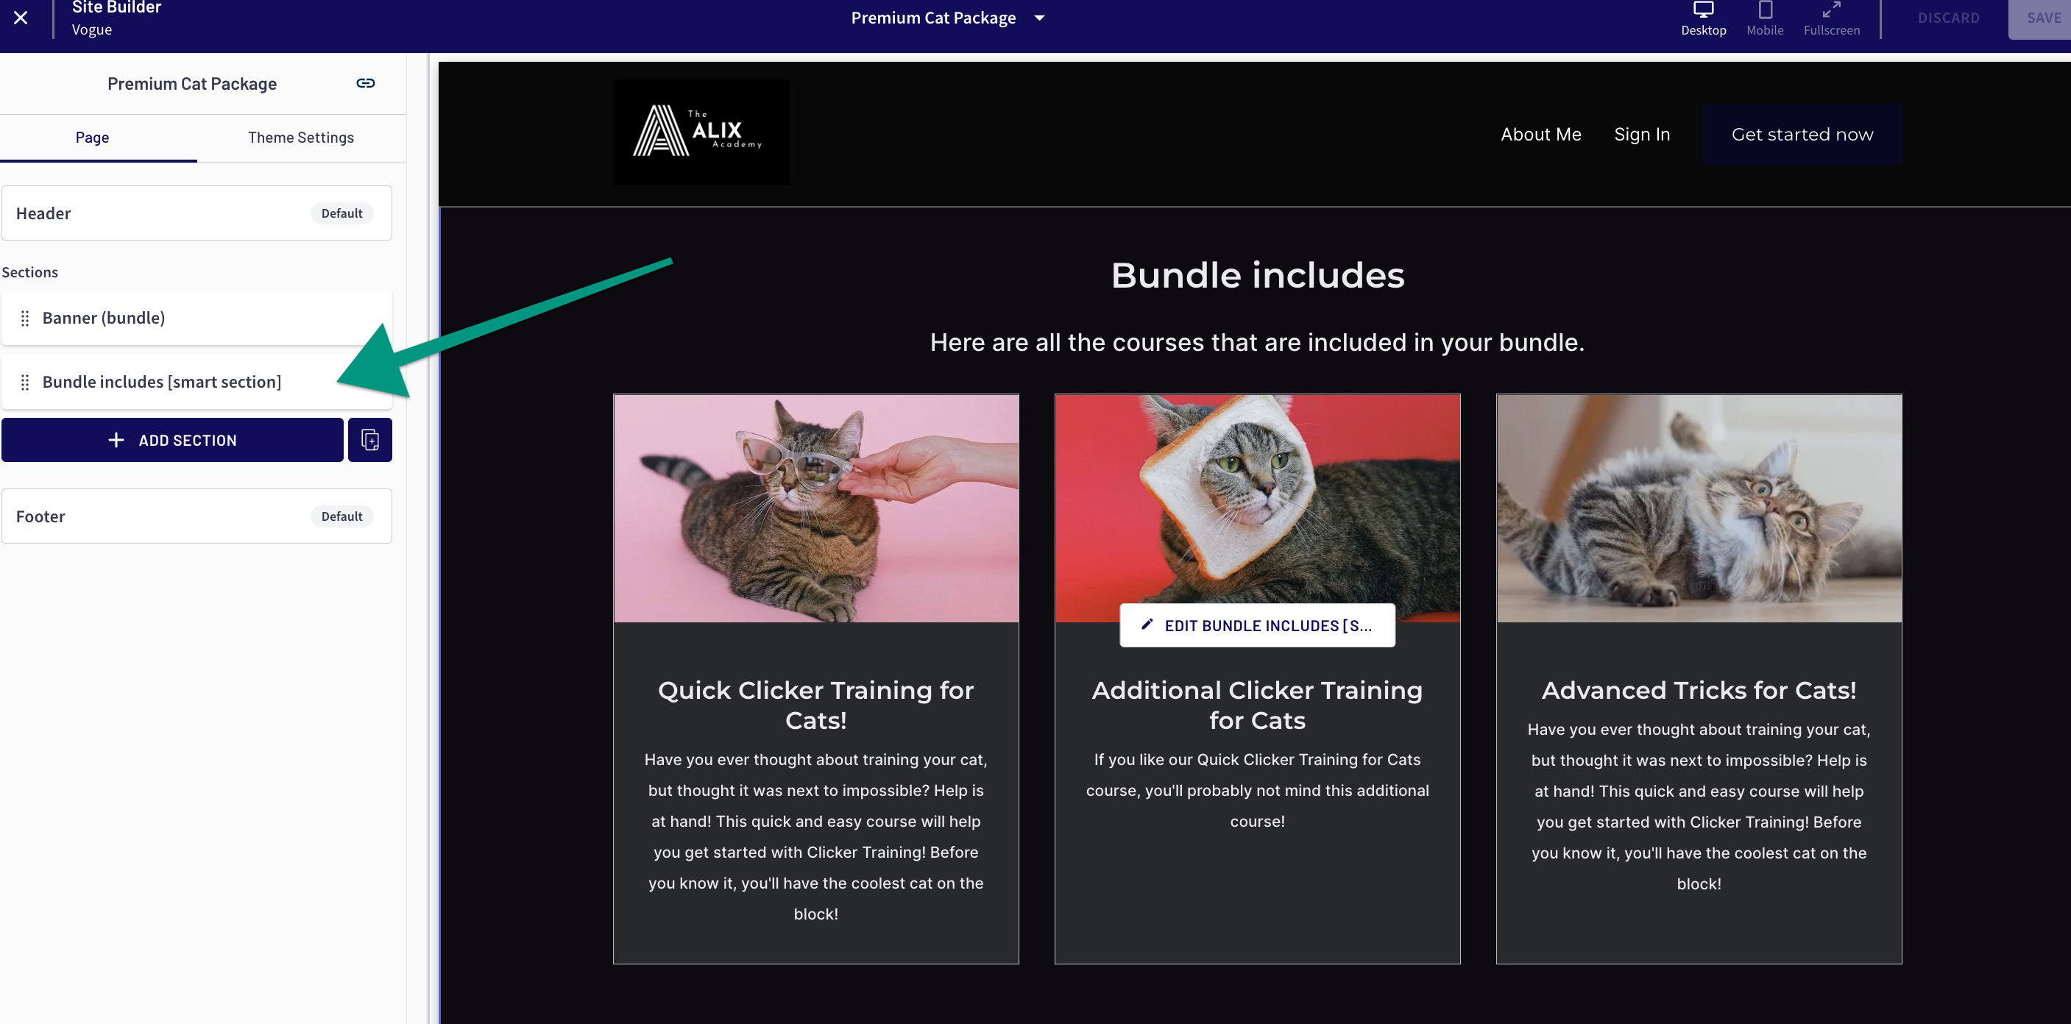Switch to Desktop preview mode
The height and width of the screenshot is (1024, 2071).
pyautogui.click(x=1703, y=19)
